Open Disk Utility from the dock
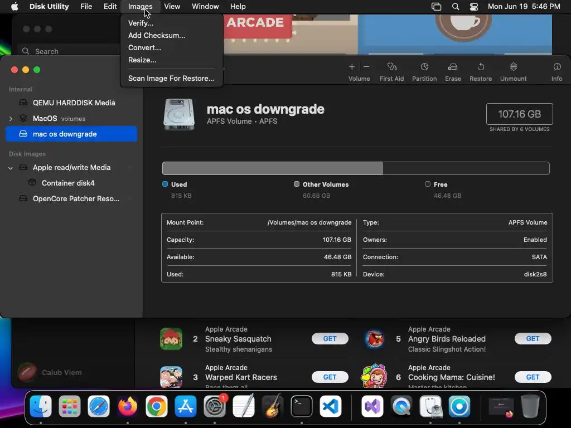 430,406
